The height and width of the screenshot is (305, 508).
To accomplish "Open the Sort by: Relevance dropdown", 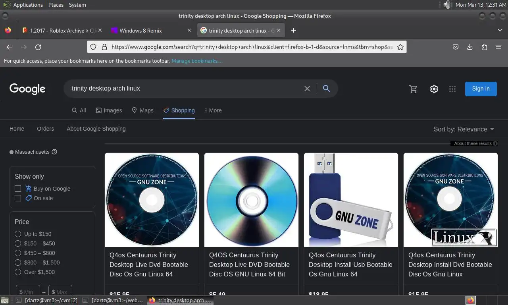I will 464,129.
